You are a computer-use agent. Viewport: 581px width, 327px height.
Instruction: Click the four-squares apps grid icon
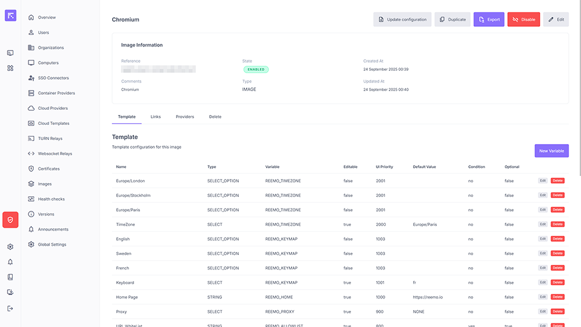[10, 68]
